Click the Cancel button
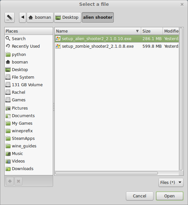The width and height of the screenshot is (188, 205). (x=140, y=196)
